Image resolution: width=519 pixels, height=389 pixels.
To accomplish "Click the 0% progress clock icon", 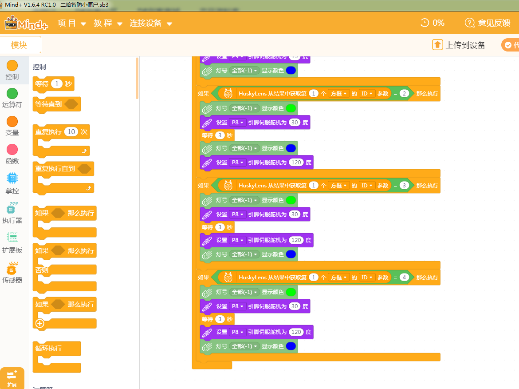I will [425, 23].
